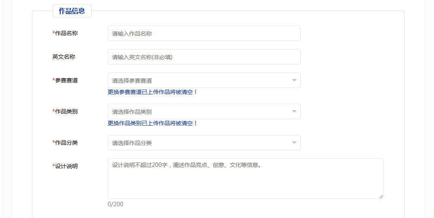Select the 作品信息 section header
This screenshot has width=434, height=218.
point(72,11)
